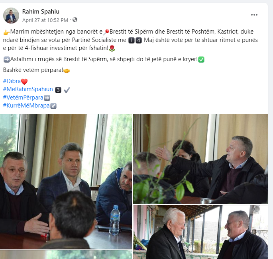Click the green checkmark emoji in post
The image size is (273, 259).
click(x=201, y=60)
